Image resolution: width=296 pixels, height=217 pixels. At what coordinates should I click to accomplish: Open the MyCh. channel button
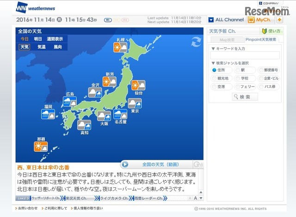tap(260, 19)
